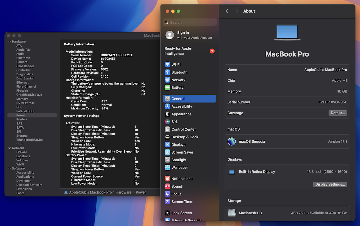Viewport: 360px width, 226px height.
Task: Select the Spotlight magnifier icon
Action: [x=167, y=160]
